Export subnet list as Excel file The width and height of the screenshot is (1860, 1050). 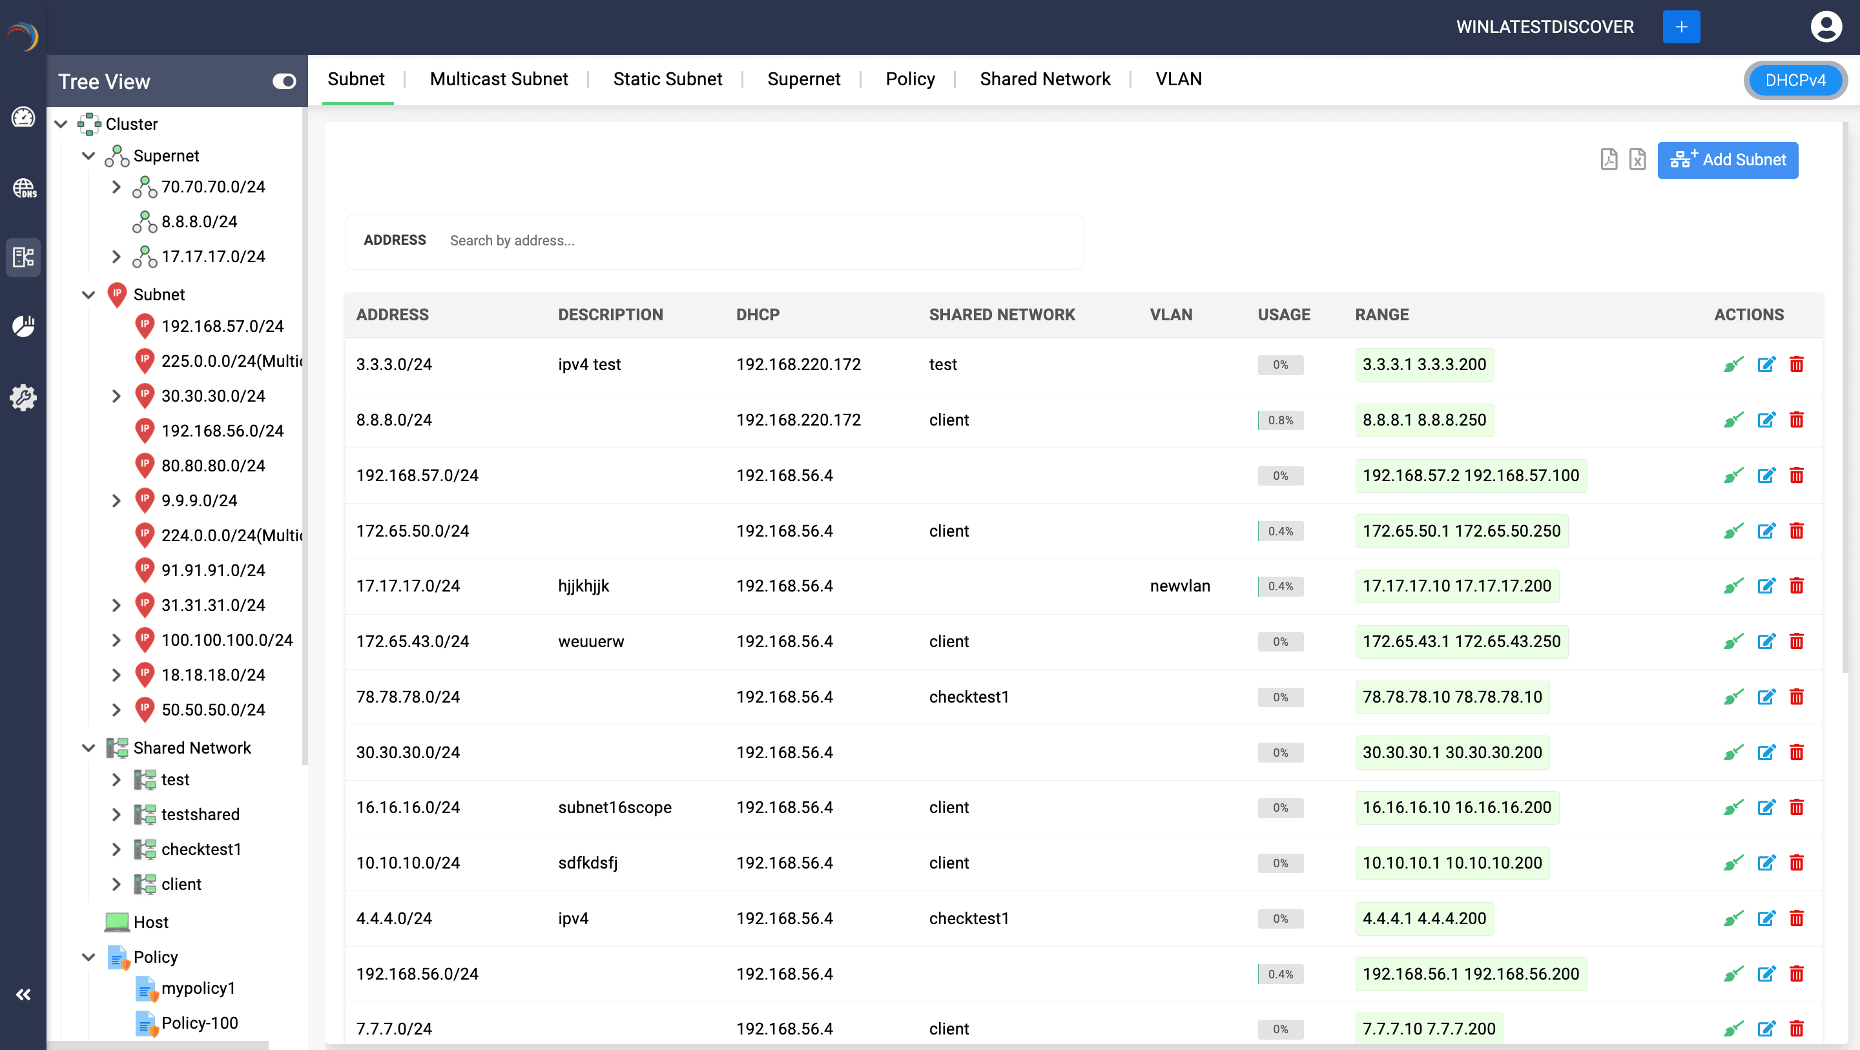point(1637,159)
